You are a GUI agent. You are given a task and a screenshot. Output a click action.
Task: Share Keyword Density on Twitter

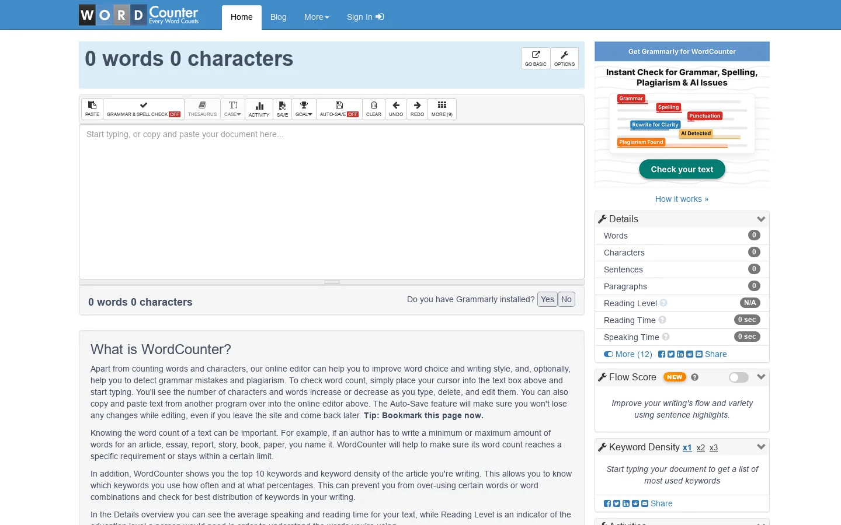(x=617, y=503)
